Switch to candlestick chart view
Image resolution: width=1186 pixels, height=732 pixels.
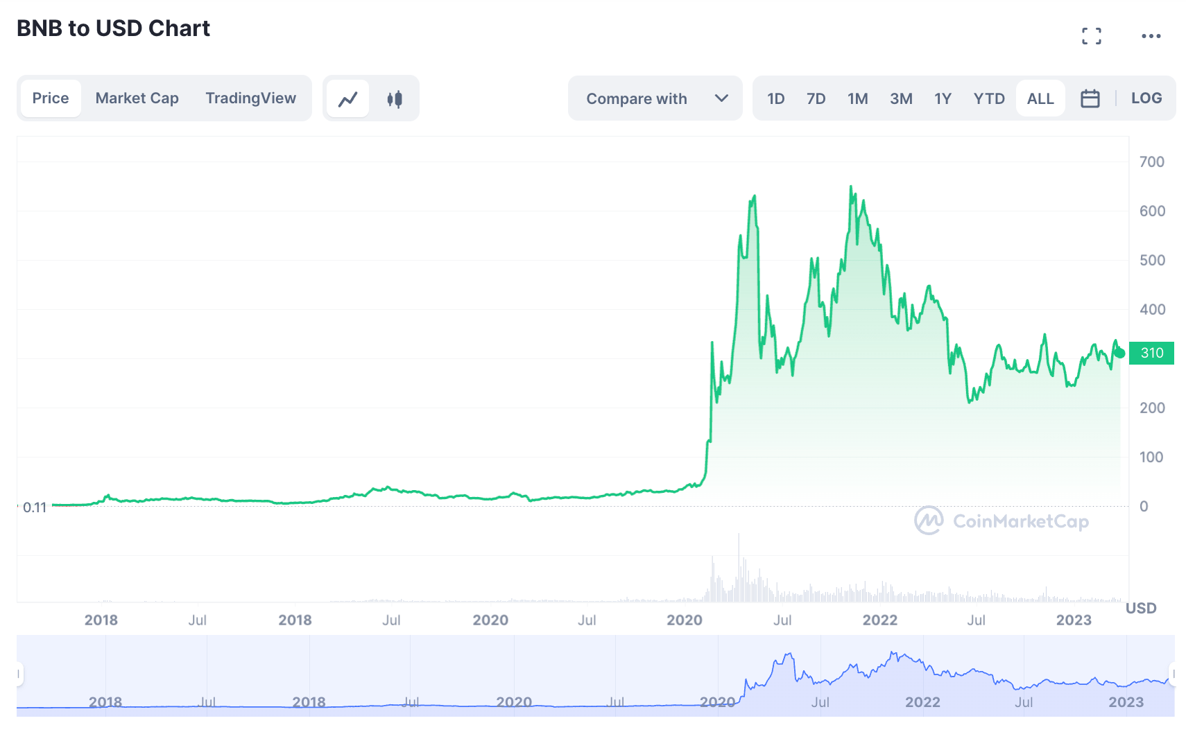tap(395, 98)
